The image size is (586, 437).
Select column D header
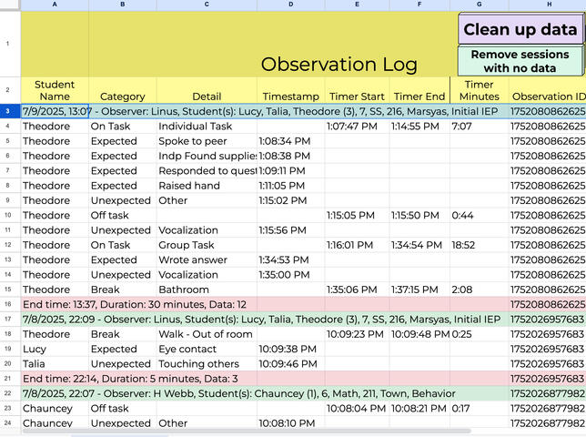tap(290, 5)
